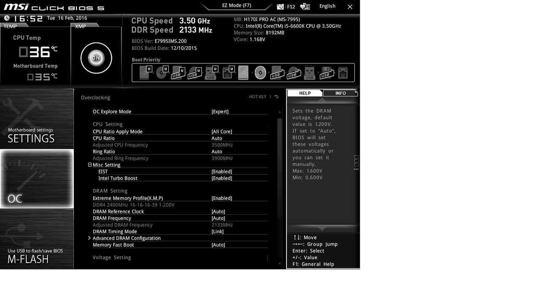This screenshot has width=540, height=303.
Task: Select the highlighted legacy hard disk boot icon
Action: 243,73
